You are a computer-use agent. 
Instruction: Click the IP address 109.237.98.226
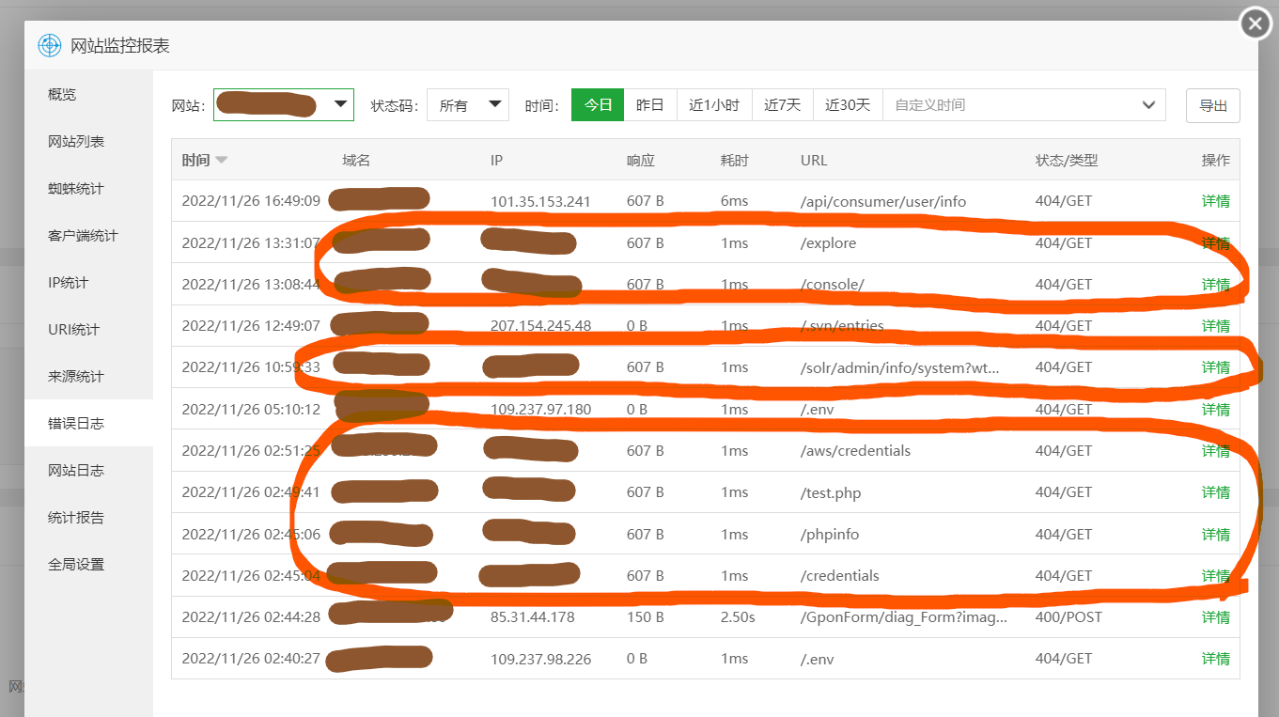(x=541, y=659)
